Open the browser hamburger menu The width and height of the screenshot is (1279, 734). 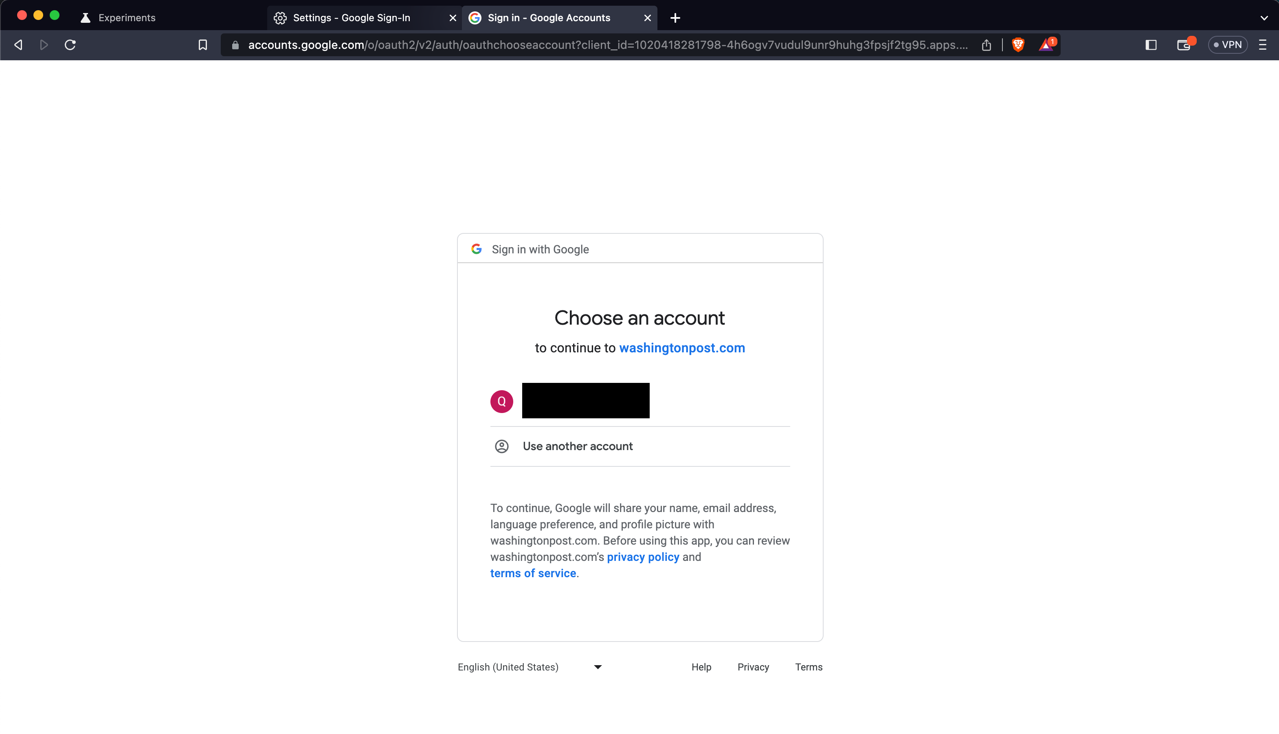coord(1264,45)
